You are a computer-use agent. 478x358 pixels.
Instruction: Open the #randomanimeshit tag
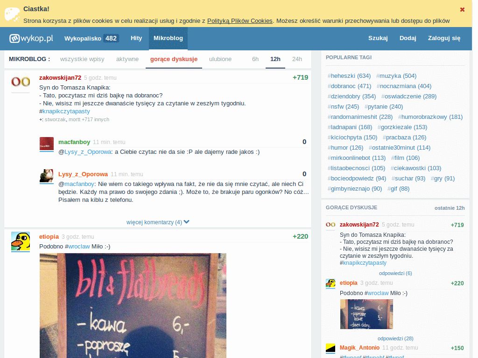click(x=360, y=117)
